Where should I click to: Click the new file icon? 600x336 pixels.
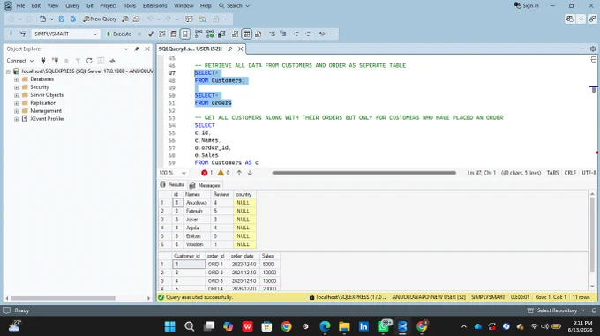point(43,19)
